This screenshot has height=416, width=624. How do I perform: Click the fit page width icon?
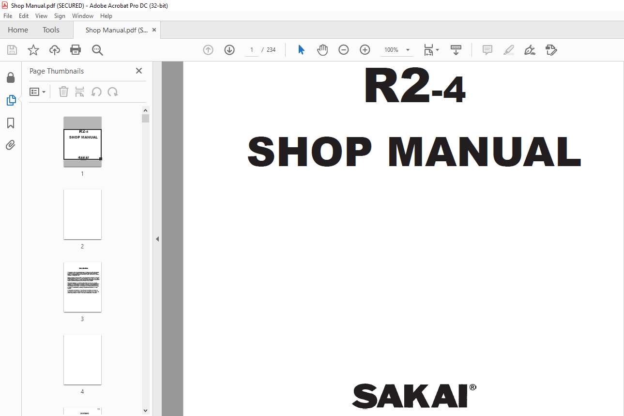tap(428, 50)
